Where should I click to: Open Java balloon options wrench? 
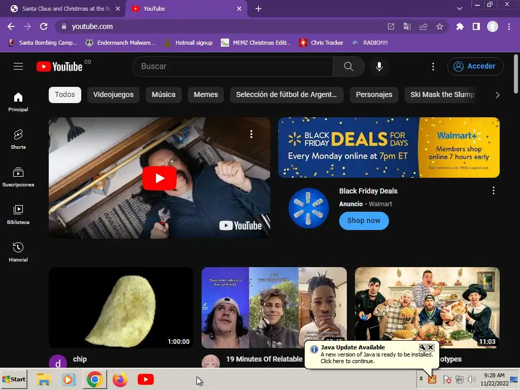pyautogui.click(x=422, y=347)
